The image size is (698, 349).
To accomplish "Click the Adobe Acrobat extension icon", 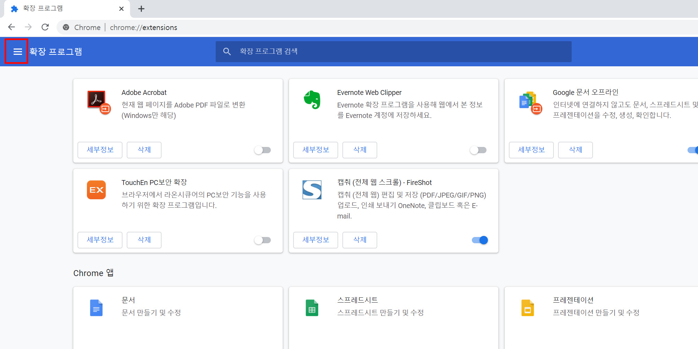I will [99, 103].
